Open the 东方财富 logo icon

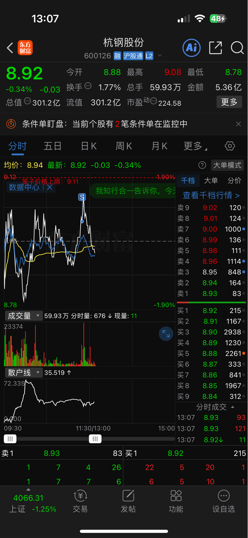tap(25, 48)
